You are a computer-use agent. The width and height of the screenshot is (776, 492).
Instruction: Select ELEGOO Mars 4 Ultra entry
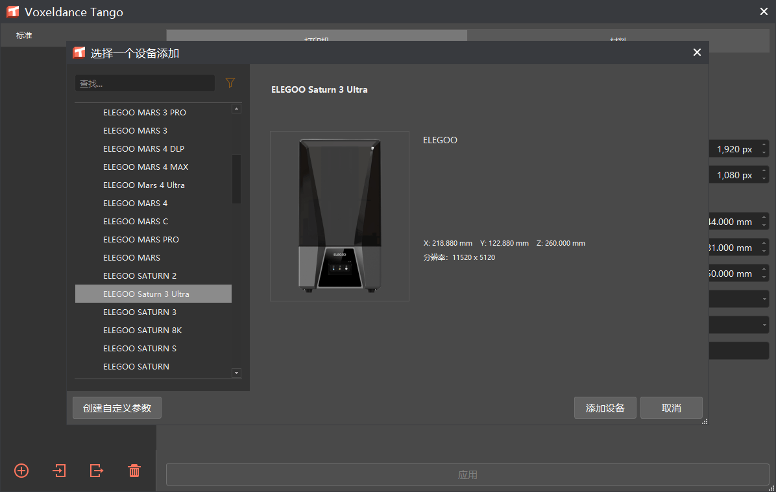[x=153, y=185]
